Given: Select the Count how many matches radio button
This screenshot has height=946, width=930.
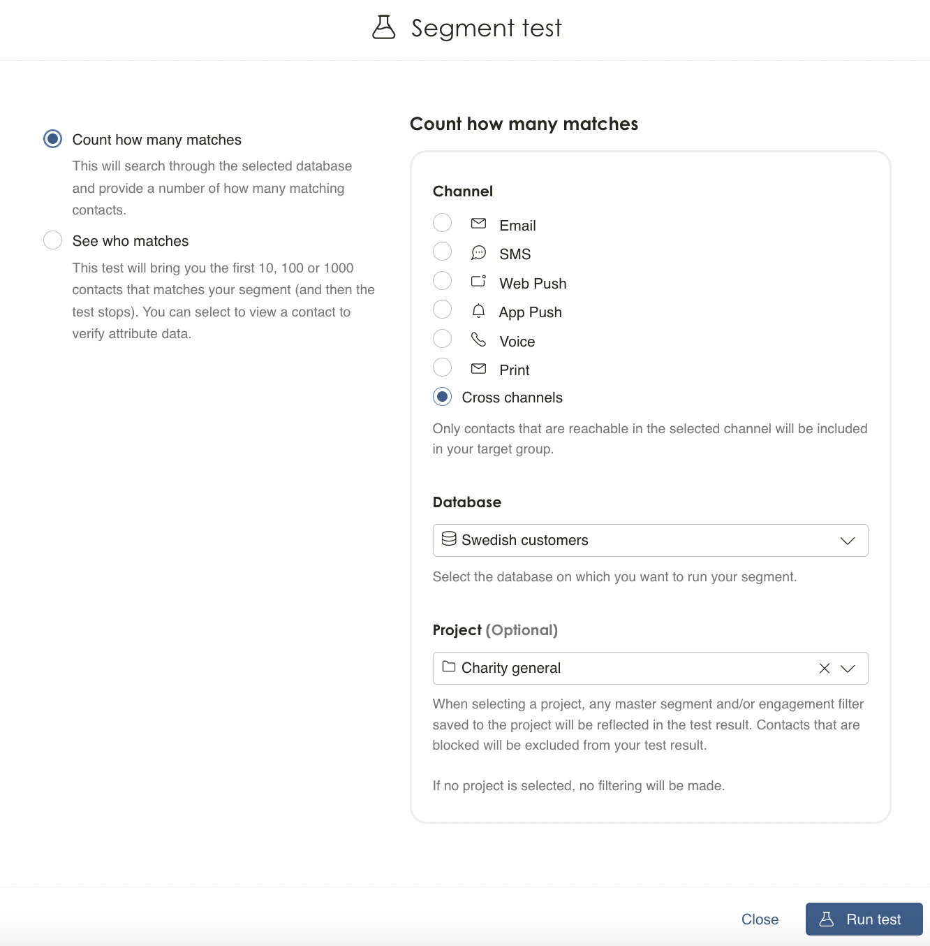Looking at the screenshot, I should (x=52, y=139).
